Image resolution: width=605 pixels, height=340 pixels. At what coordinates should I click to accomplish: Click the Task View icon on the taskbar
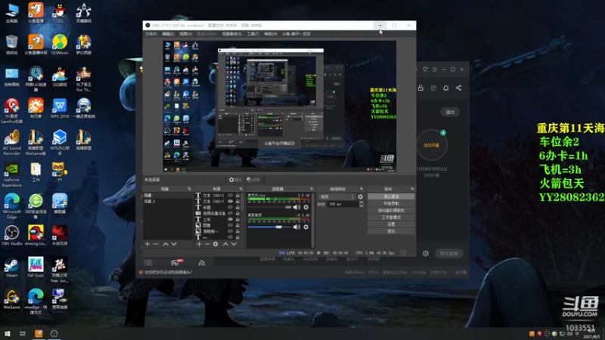click(23, 333)
